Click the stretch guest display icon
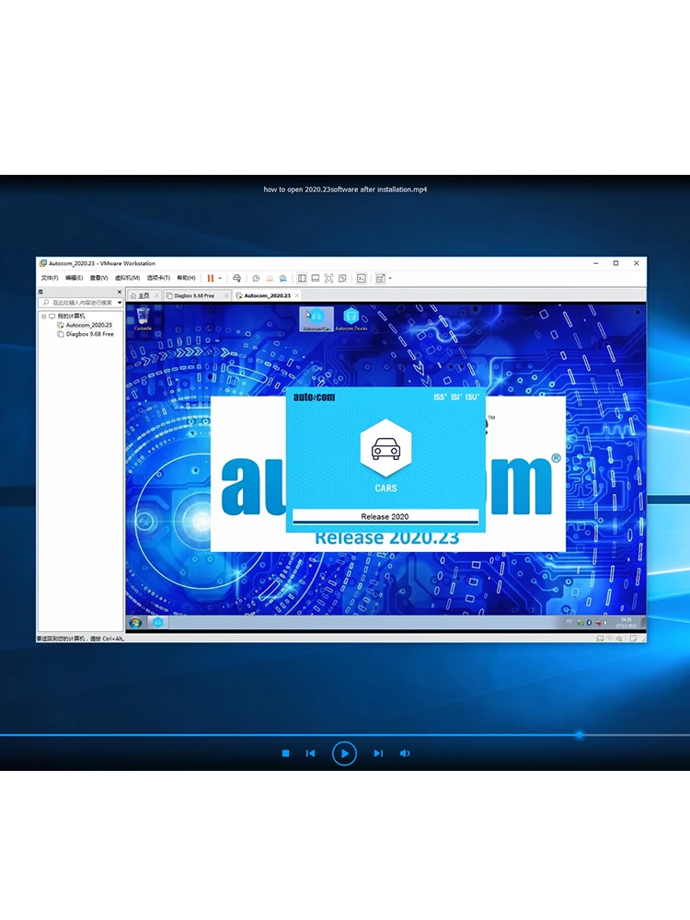 [x=380, y=278]
